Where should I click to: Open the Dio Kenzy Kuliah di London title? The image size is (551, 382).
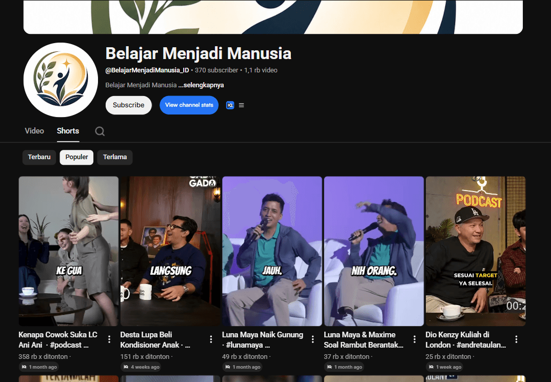(x=466, y=340)
